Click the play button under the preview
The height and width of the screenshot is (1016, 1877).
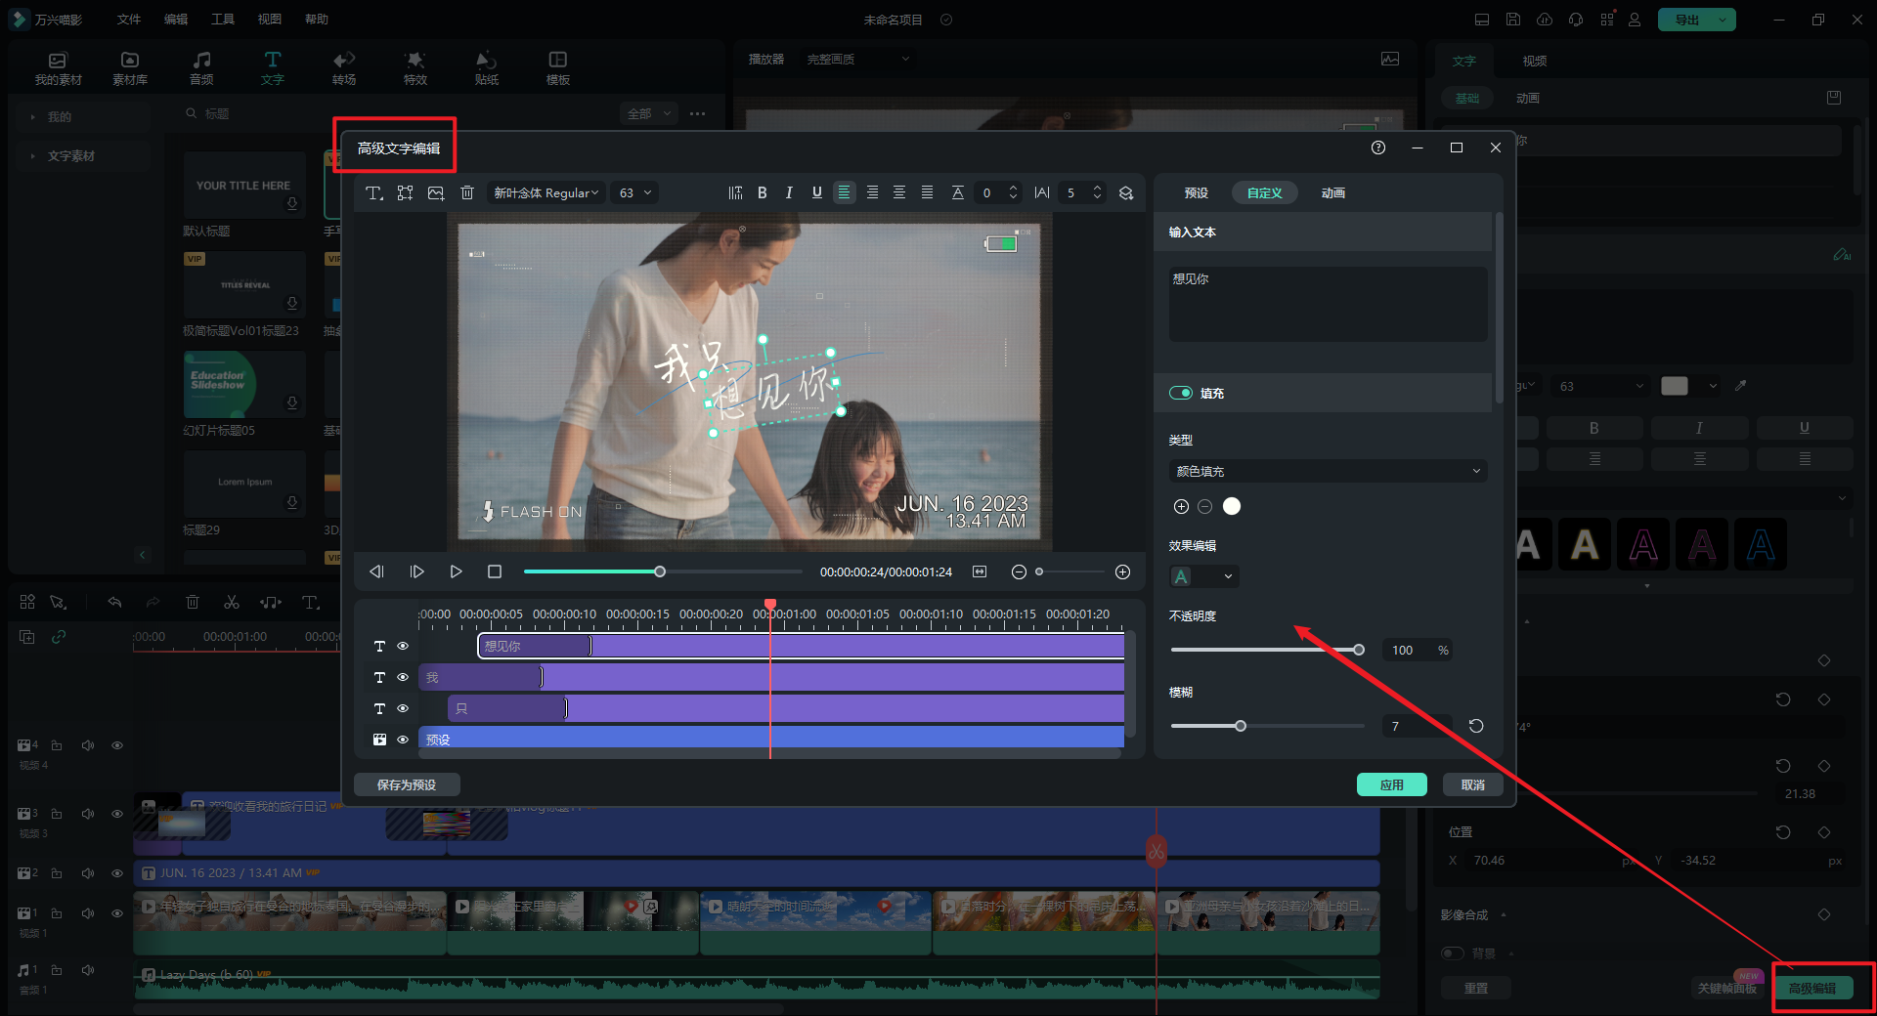pyautogui.click(x=456, y=571)
